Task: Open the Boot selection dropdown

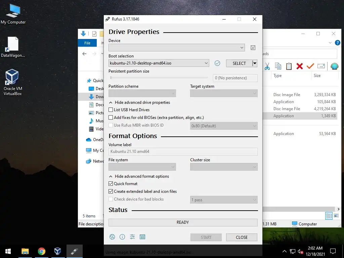Action: pyautogui.click(x=159, y=63)
